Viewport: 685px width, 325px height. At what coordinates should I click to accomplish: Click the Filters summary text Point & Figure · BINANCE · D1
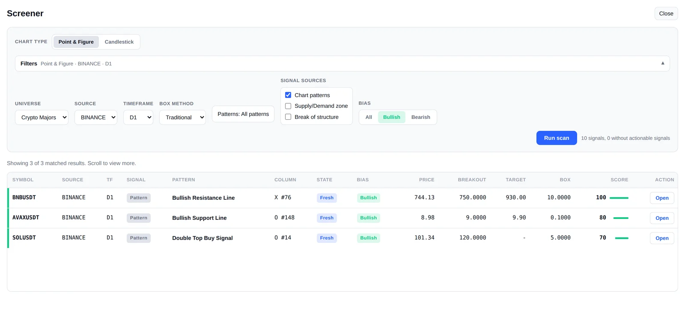click(x=76, y=64)
